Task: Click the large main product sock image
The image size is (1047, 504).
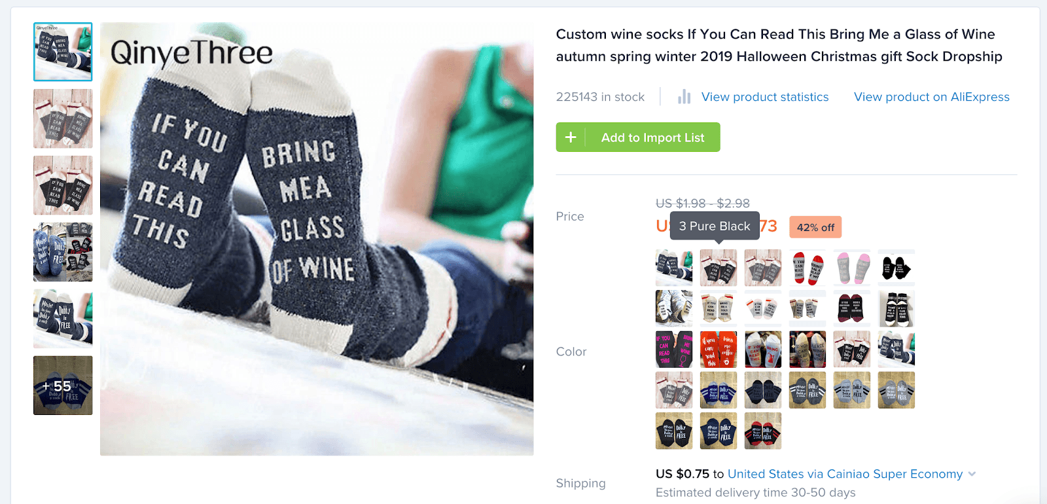Action: 317,239
